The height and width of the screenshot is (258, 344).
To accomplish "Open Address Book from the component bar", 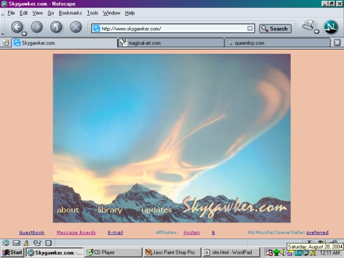I will pyautogui.click(x=48, y=243).
